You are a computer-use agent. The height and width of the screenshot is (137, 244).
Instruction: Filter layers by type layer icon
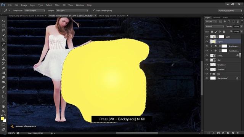(229, 22)
